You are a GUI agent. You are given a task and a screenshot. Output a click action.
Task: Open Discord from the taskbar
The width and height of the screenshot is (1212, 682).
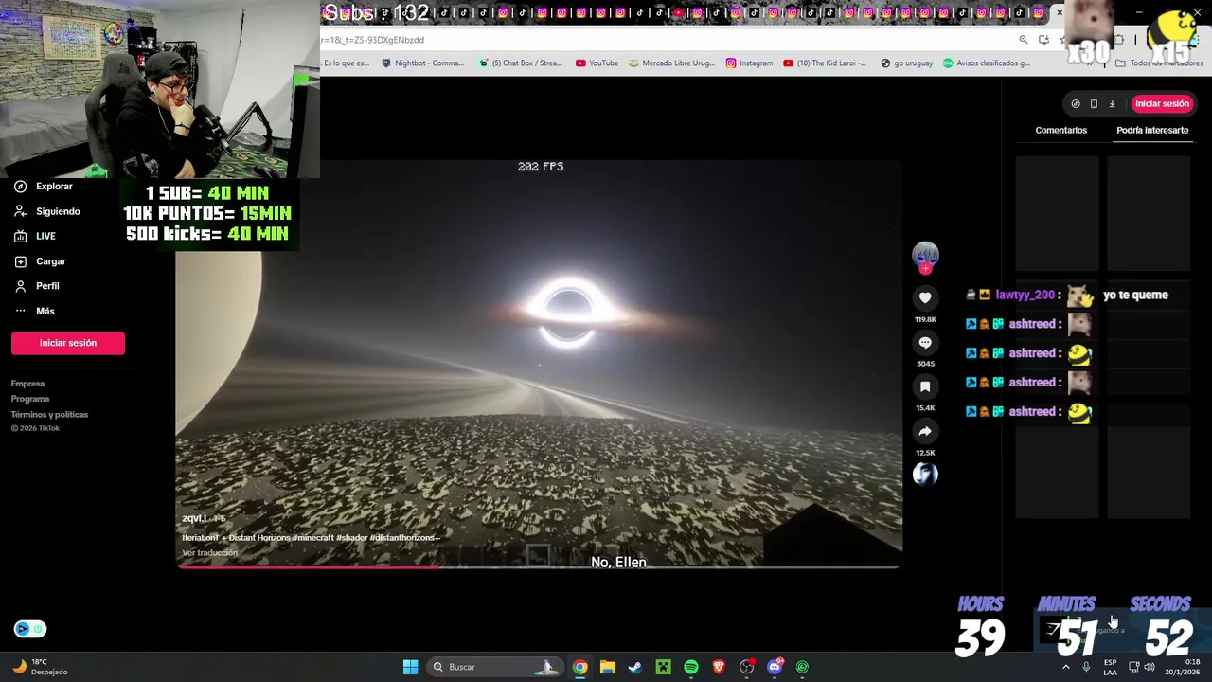click(x=775, y=667)
